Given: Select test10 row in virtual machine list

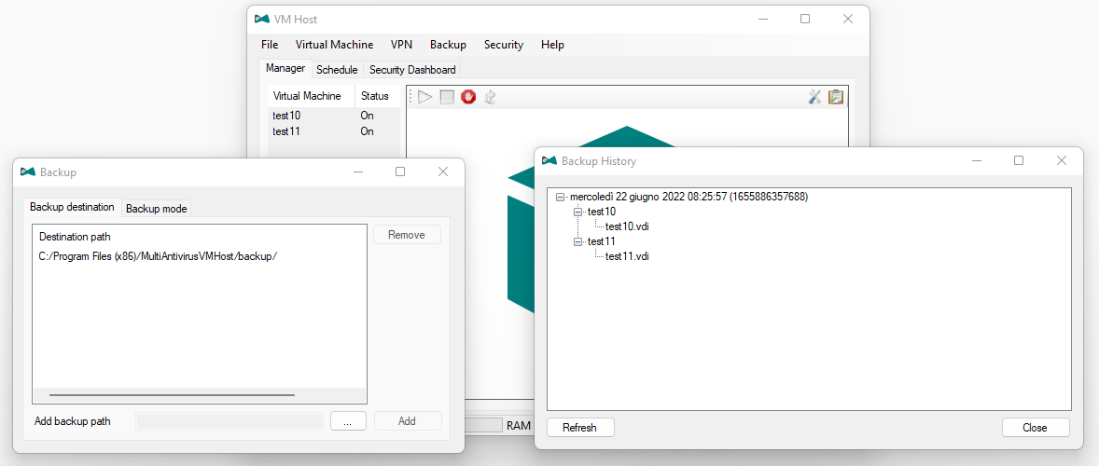Looking at the screenshot, I should tap(334, 116).
